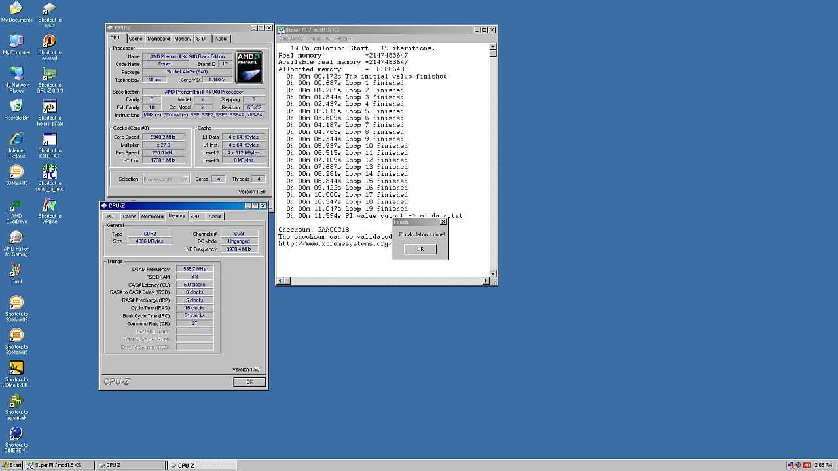Open Caches tab in lower CPU-Z window
This screenshot has height=471, width=838.
(x=130, y=217)
